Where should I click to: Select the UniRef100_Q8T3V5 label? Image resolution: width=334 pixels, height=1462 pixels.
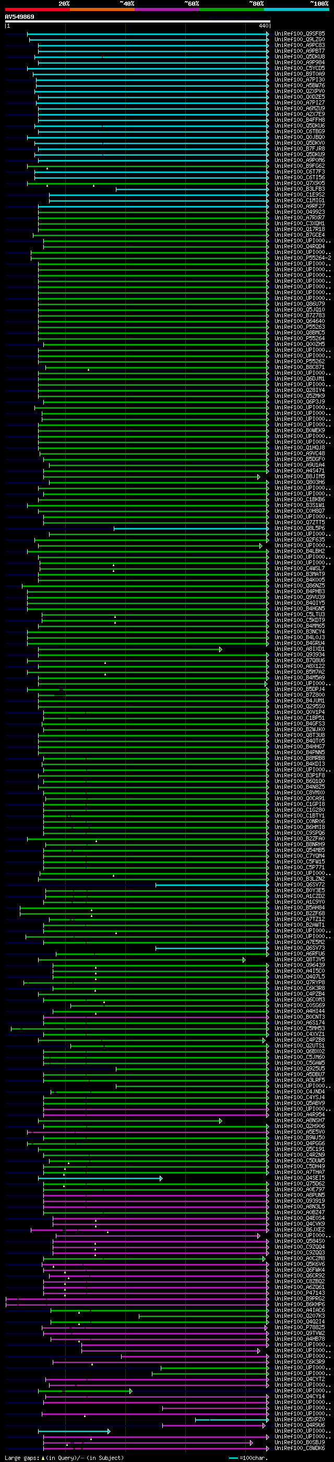300,960
